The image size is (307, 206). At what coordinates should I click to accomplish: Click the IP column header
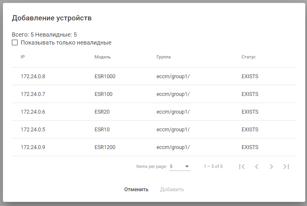[x=23, y=57]
